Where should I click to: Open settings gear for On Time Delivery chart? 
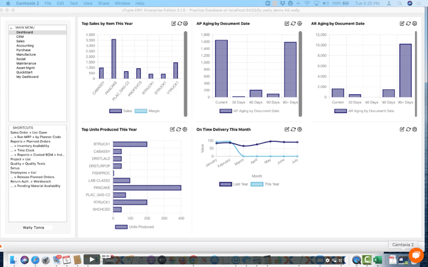[300, 129]
